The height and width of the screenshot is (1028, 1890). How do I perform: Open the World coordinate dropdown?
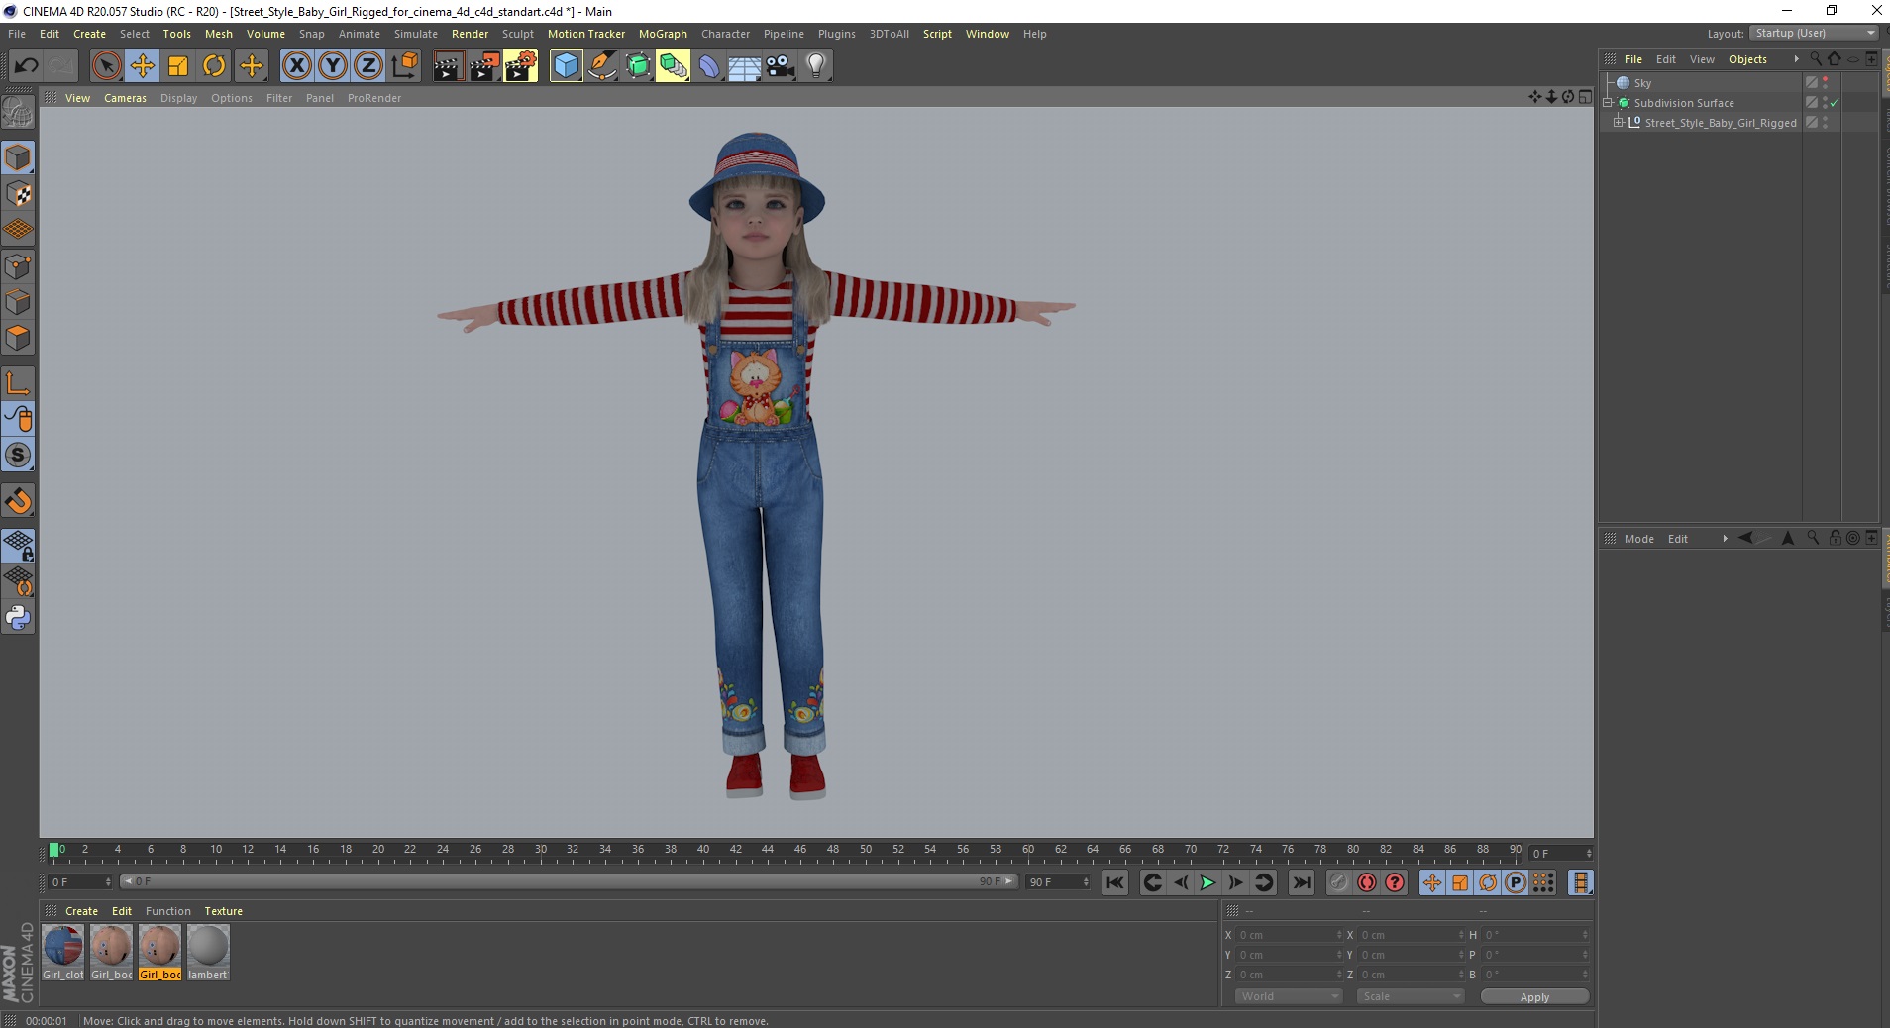(x=1288, y=996)
